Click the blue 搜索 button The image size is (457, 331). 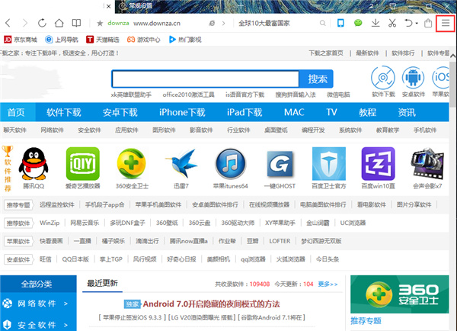click(317, 79)
